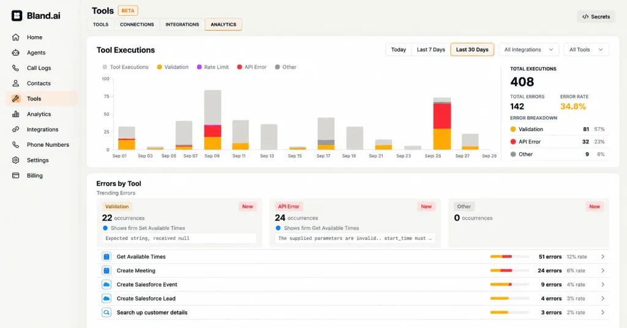Click the 142 total errors value
The width and height of the screenshot is (627, 328).
click(x=517, y=106)
